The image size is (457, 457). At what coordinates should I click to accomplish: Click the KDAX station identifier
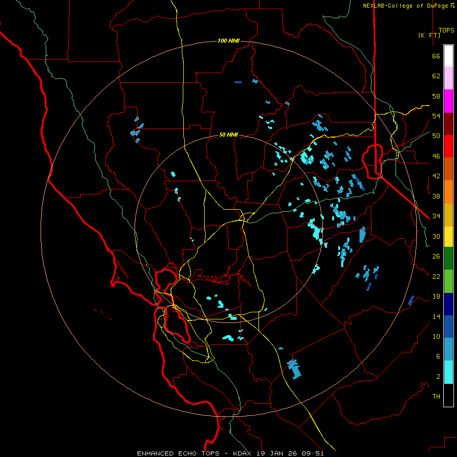243,453
